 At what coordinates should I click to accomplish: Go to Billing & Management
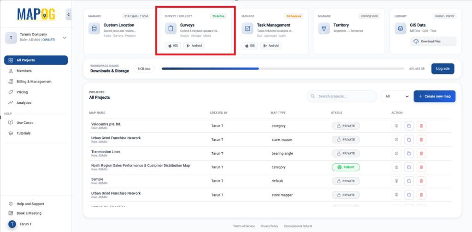click(x=34, y=82)
